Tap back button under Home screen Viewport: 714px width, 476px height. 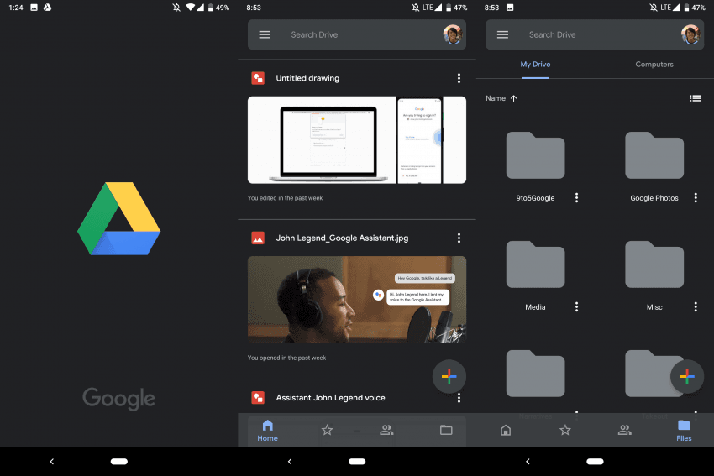tap(290, 462)
